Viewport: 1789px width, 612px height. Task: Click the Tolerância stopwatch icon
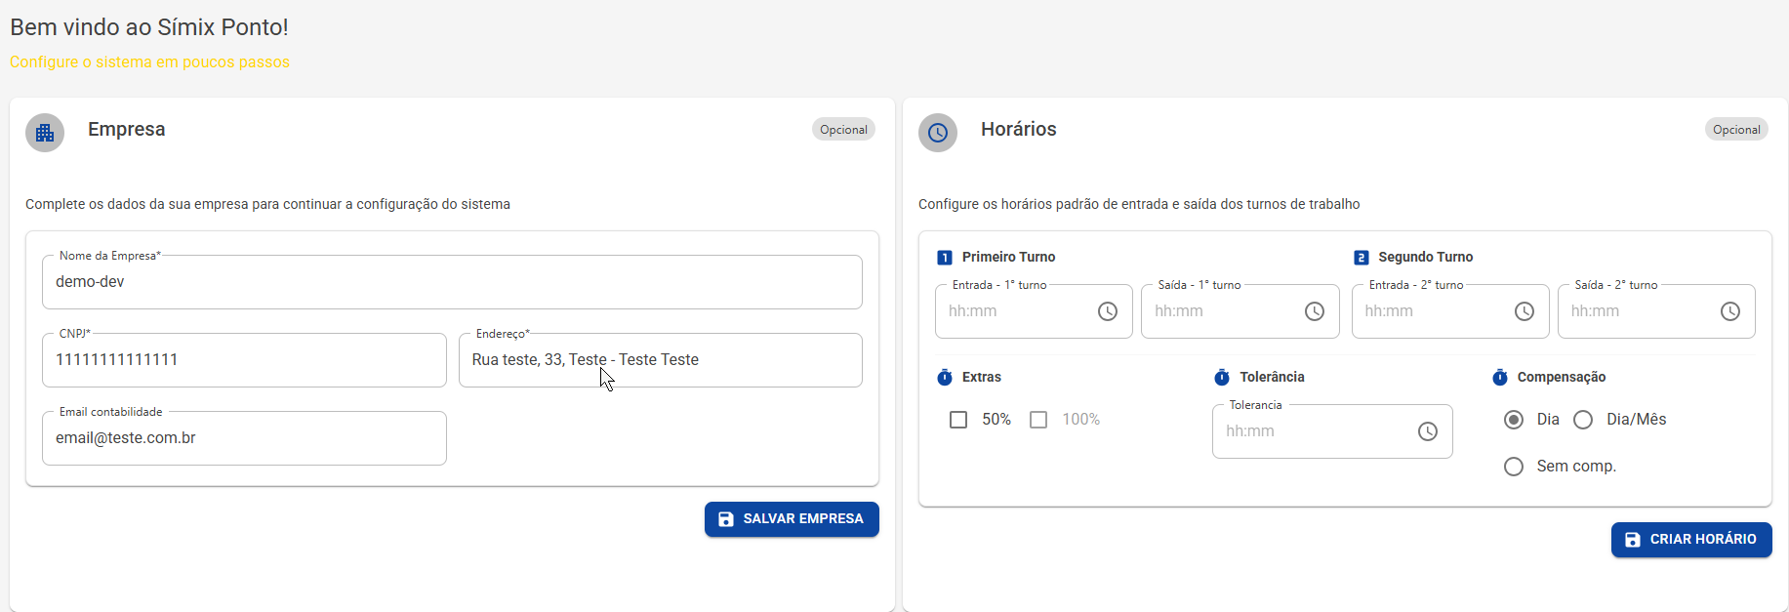coord(1222,377)
